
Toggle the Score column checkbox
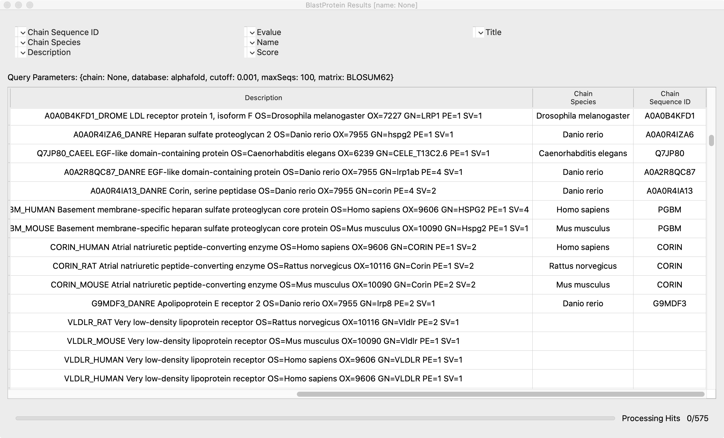pyautogui.click(x=252, y=53)
